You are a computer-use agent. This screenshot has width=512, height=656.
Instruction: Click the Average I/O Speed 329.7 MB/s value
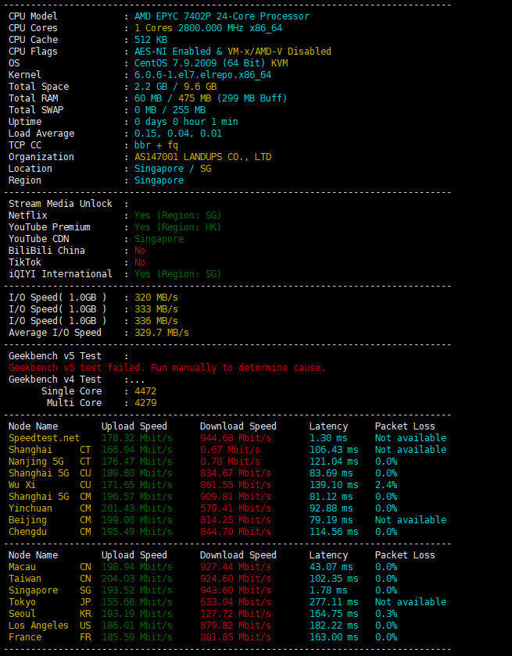[161, 333]
